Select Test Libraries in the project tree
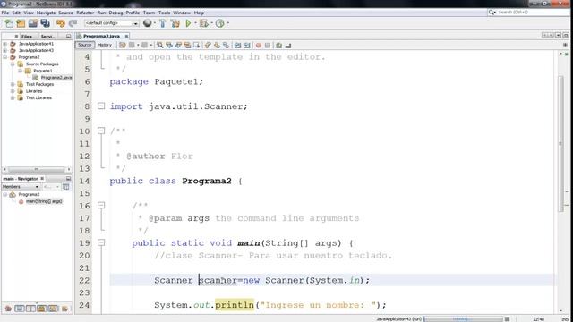This screenshot has width=573, height=322. click(38, 97)
